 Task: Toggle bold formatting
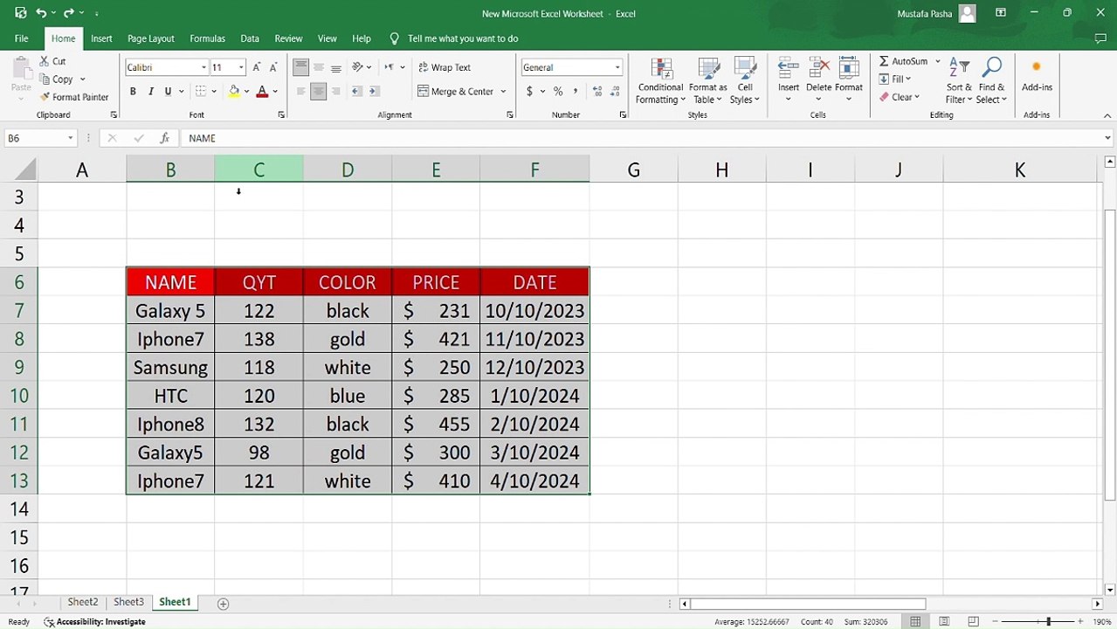[133, 91]
